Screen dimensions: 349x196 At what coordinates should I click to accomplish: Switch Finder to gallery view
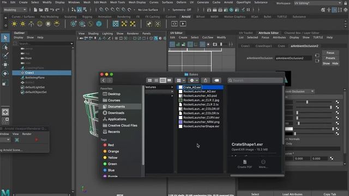(169, 80)
